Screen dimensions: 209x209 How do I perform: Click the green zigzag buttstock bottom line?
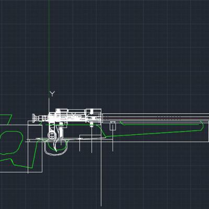pyautogui.click(x=17, y=164)
